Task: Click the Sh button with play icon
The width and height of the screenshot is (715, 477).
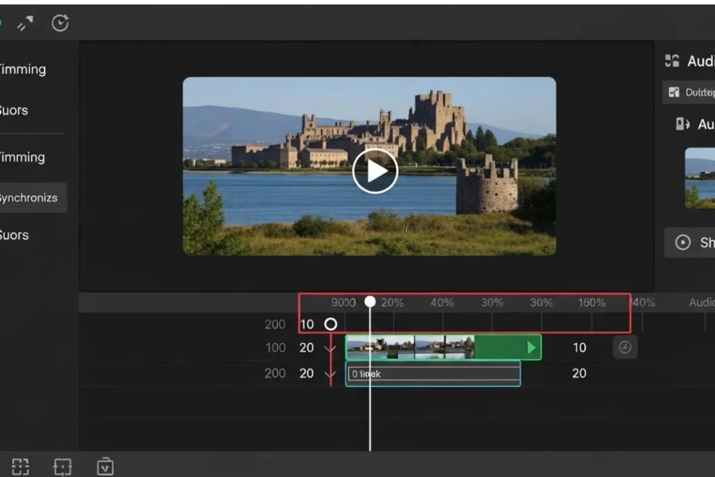Action: click(690, 242)
